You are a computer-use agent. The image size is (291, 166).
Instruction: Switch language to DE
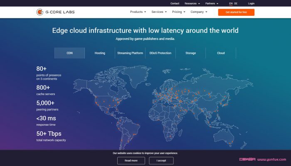coord(236,3)
